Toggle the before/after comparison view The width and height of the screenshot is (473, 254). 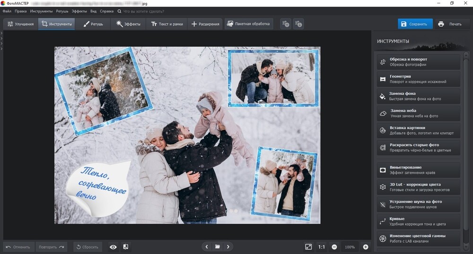click(x=126, y=246)
